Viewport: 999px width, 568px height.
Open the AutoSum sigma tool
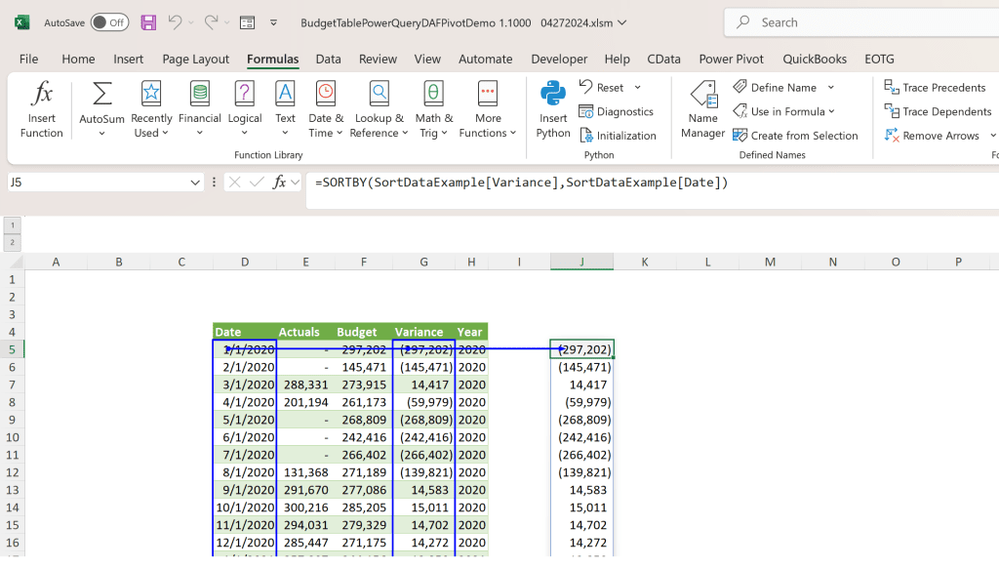point(101,94)
